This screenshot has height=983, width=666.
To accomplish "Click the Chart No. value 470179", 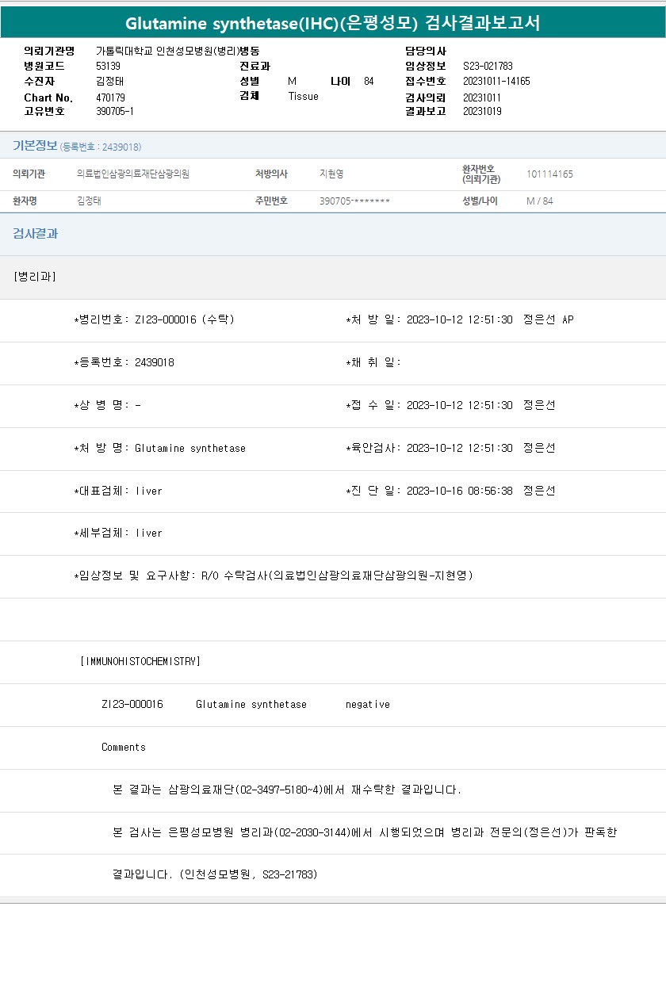I will point(110,97).
